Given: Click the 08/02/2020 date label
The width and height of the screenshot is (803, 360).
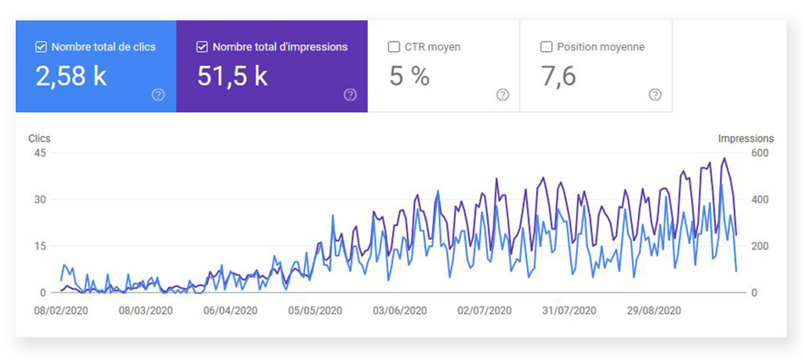Looking at the screenshot, I should click(x=60, y=311).
